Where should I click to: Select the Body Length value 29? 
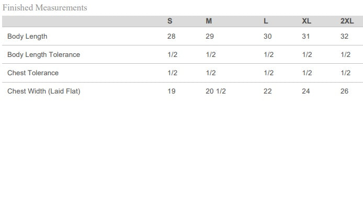click(x=210, y=37)
